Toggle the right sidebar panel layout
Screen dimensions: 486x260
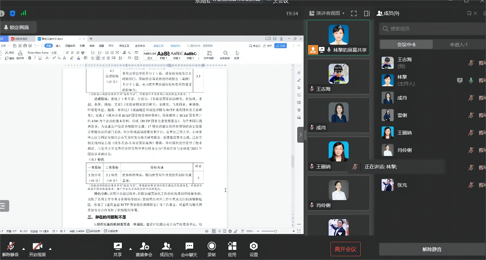point(367,13)
